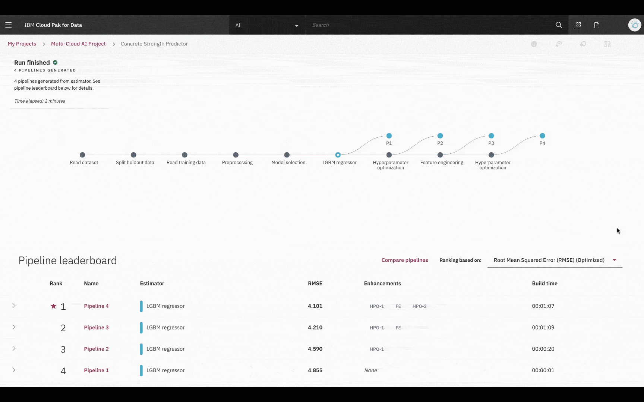Open the All search scope dropdown
The width and height of the screenshot is (644, 402).
click(267, 25)
